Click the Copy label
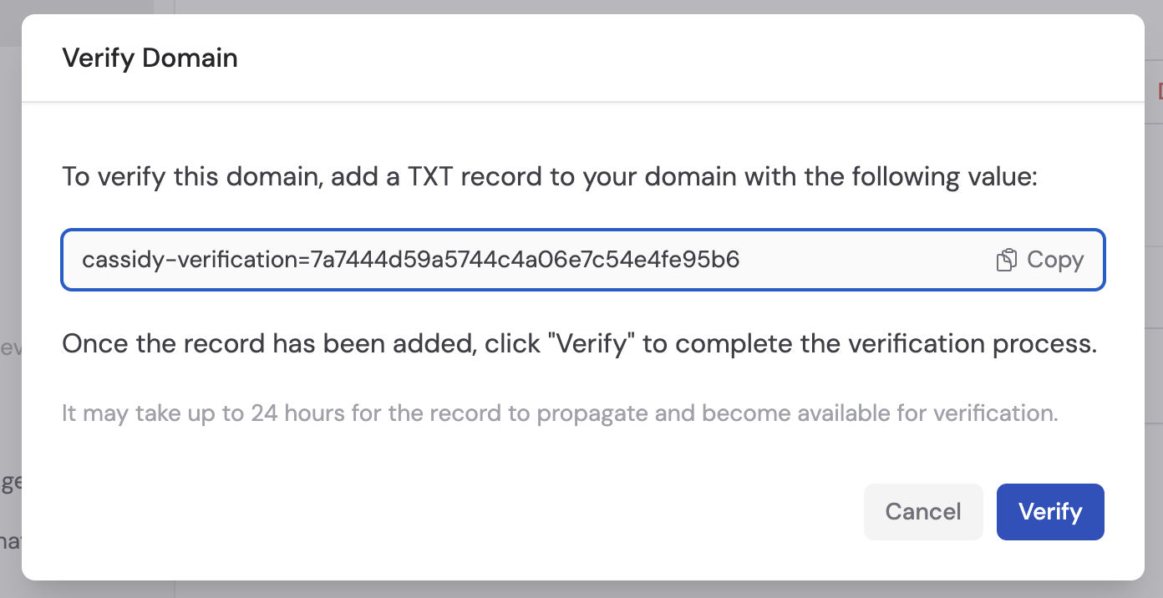1163x598 pixels. click(1056, 260)
